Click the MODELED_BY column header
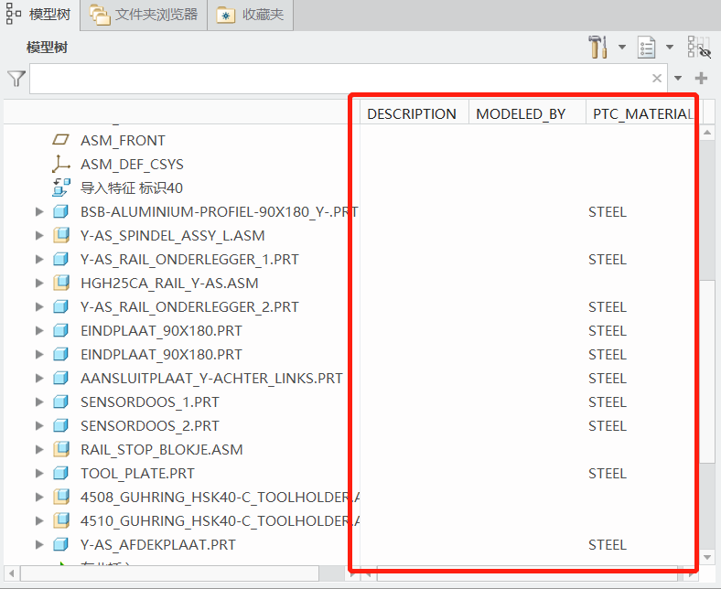The image size is (721, 589). tap(521, 114)
